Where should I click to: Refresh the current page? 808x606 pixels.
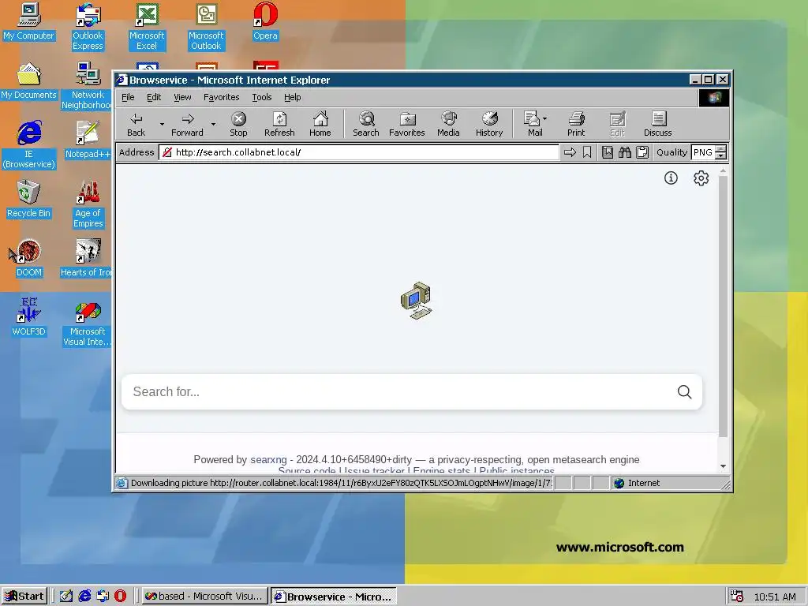coord(279,124)
